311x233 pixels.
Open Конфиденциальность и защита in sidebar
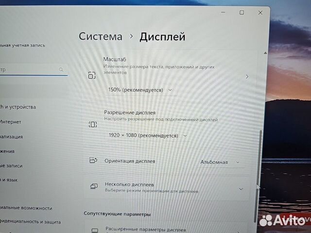(30, 222)
